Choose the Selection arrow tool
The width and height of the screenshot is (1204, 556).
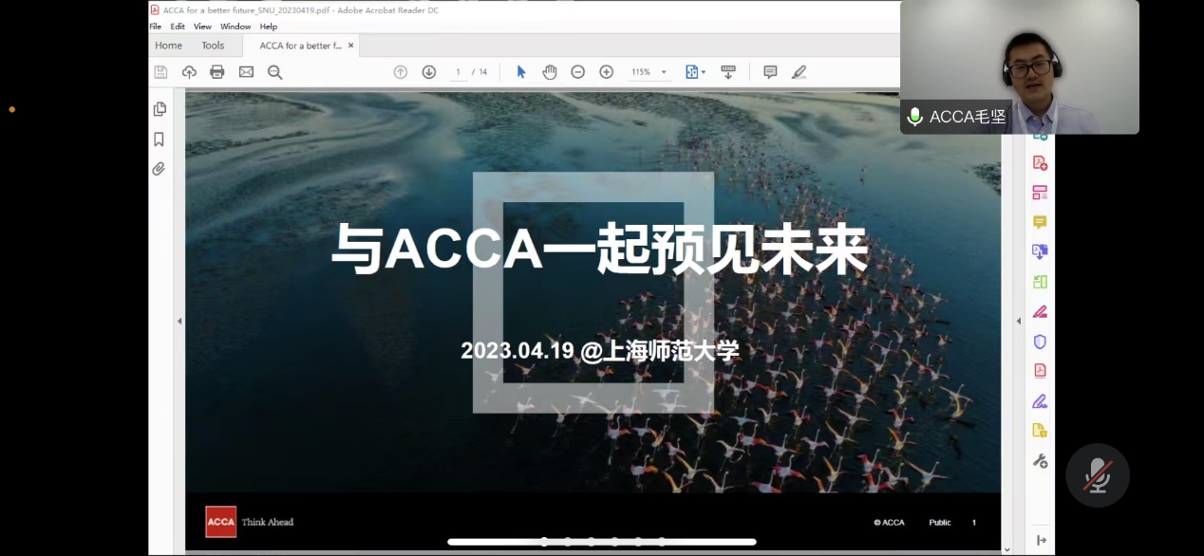tap(521, 72)
